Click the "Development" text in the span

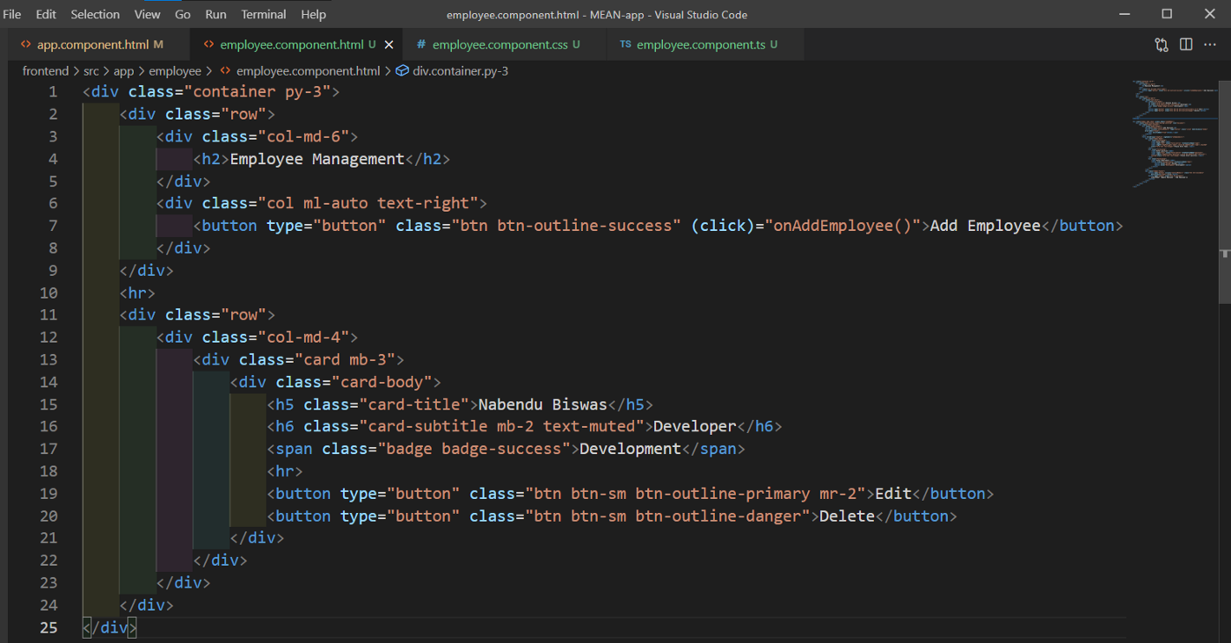[x=630, y=449]
